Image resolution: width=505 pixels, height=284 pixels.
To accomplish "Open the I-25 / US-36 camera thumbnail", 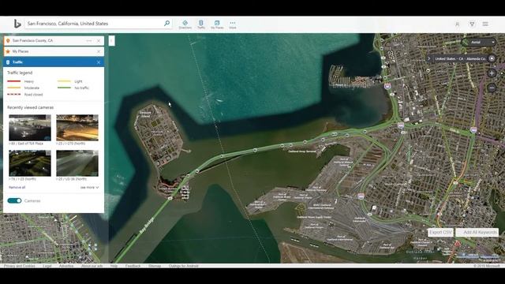I will 77,163.
